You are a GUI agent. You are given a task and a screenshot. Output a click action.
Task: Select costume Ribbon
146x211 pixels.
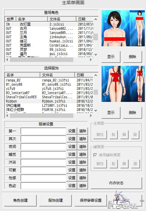click(49, 101)
